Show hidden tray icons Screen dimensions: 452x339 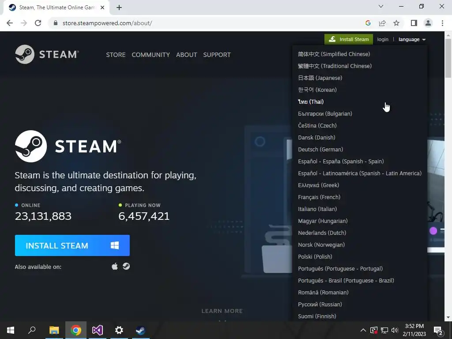point(363,330)
